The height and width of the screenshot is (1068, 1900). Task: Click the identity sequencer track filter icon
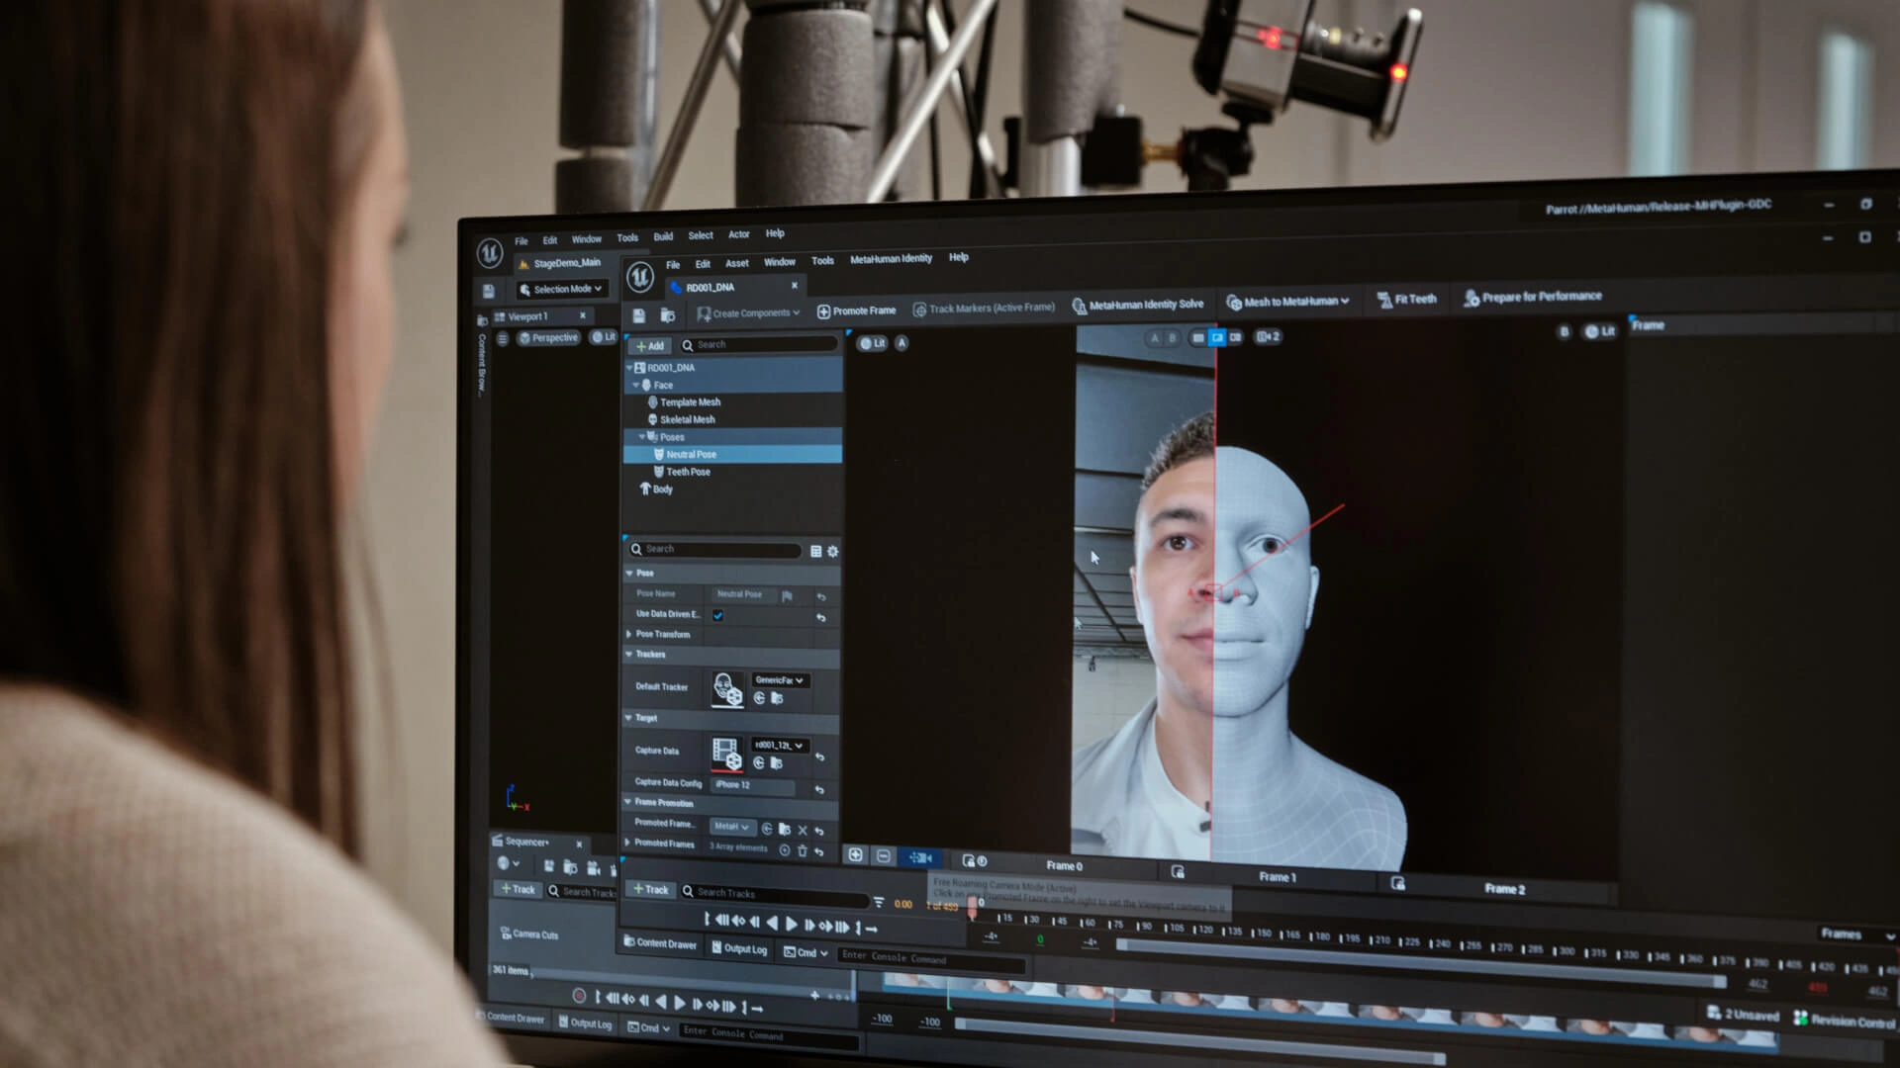(x=879, y=902)
